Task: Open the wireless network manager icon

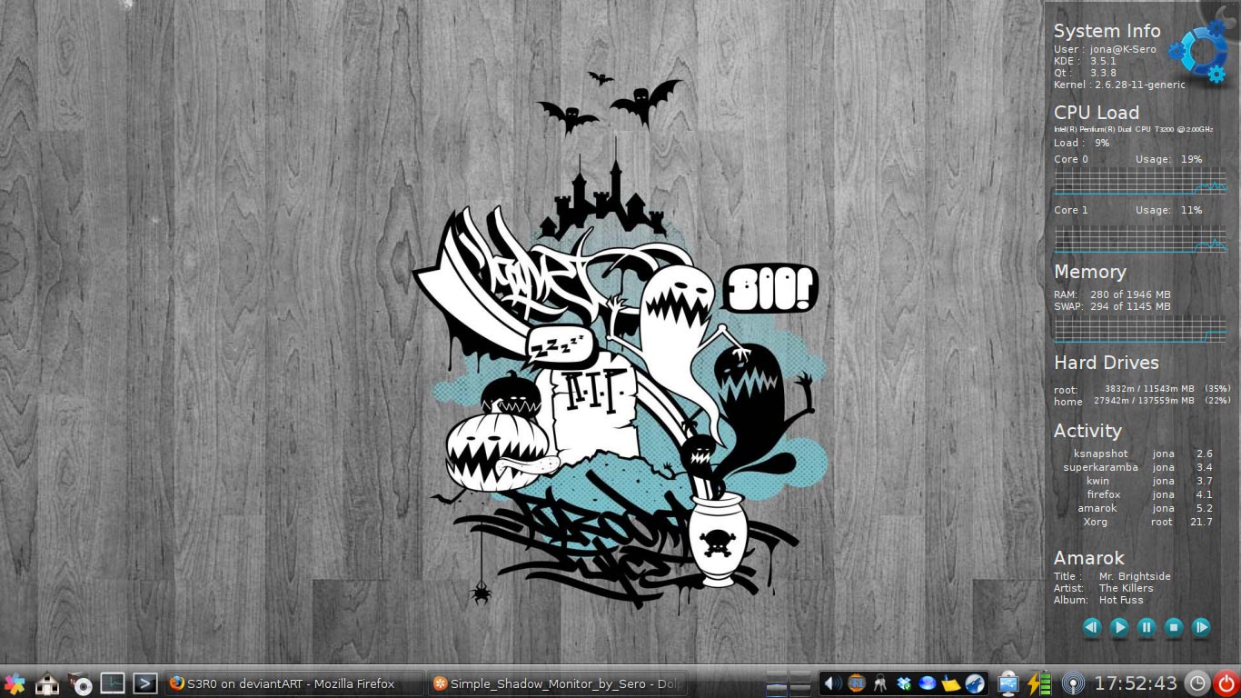Action: click(x=1072, y=683)
